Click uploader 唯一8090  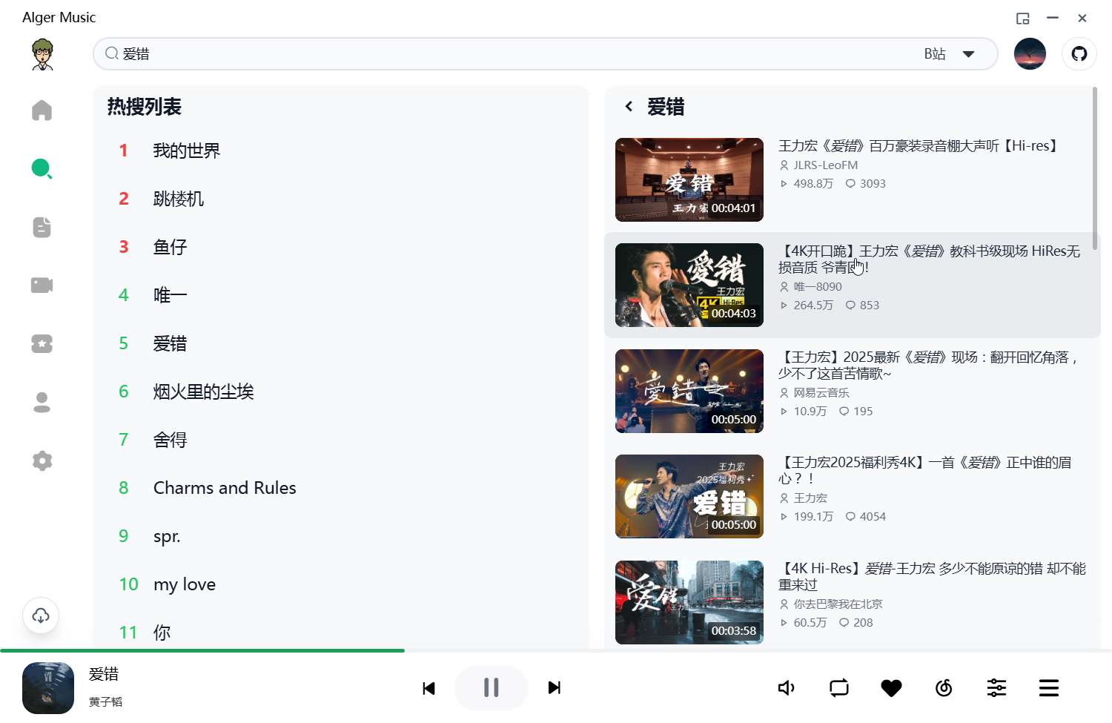pos(818,287)
